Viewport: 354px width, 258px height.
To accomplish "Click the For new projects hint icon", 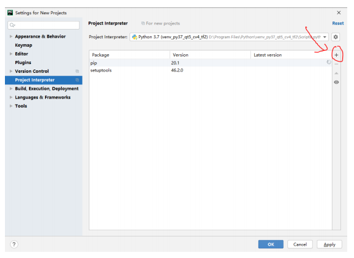I will coord(143,23).
